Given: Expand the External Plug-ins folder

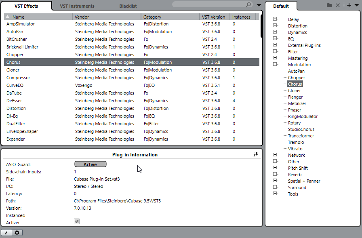Looking at the screenshot, I should (275, 45).
